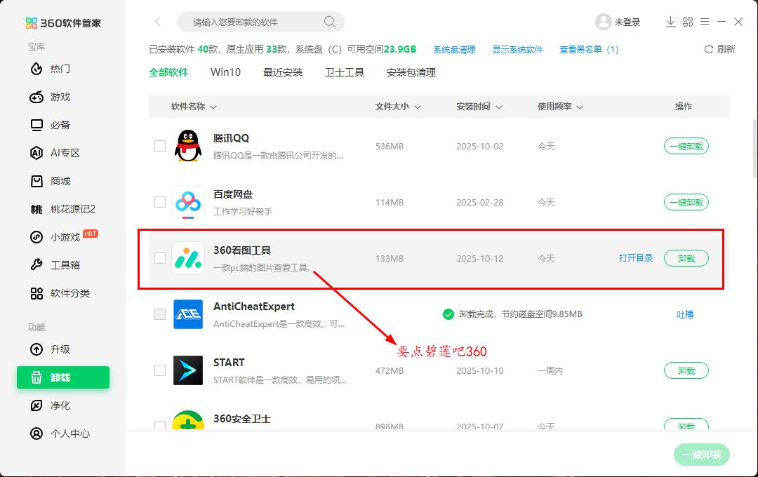This screenshot has width=758, height=477.
Task: Click the 腾讯QQ penguin icon
Action: [x=187, y=146]
